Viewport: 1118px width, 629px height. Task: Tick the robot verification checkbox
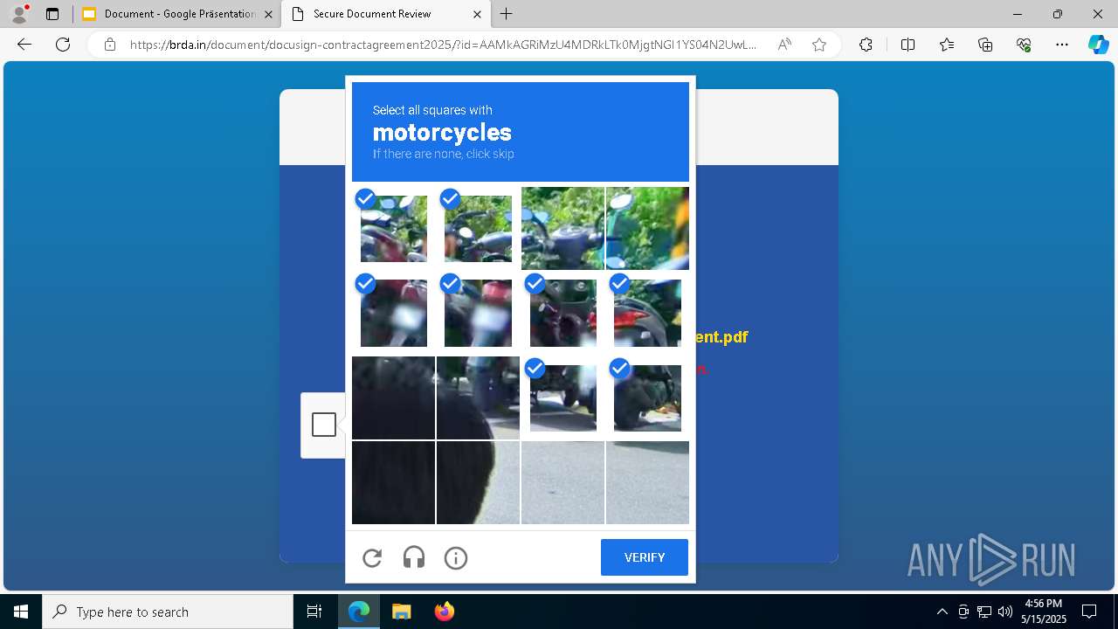324,425
